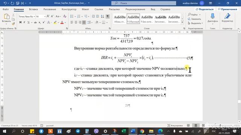Align text to the left
This screenshot has height=135, width=241.
(72, 22)
